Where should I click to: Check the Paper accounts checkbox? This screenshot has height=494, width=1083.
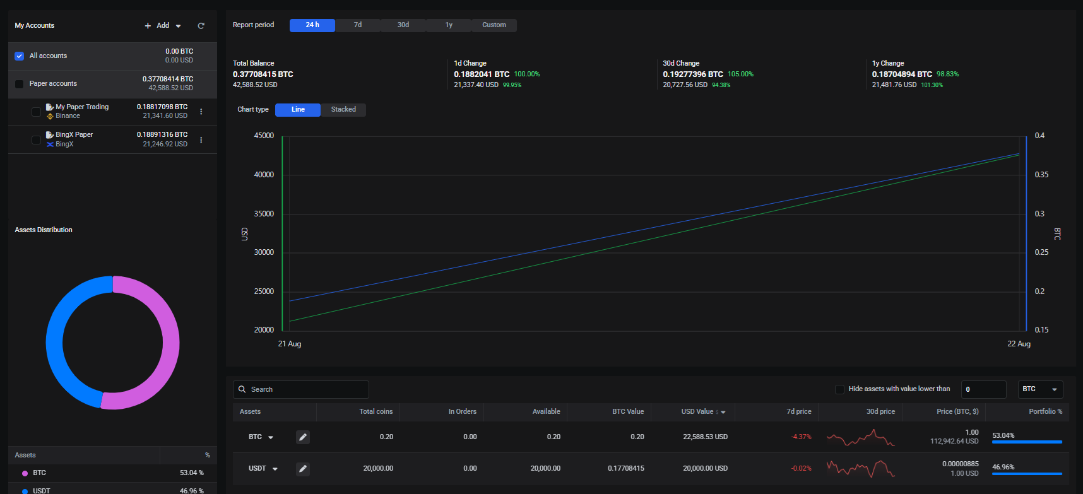click(x=19, y=84)
